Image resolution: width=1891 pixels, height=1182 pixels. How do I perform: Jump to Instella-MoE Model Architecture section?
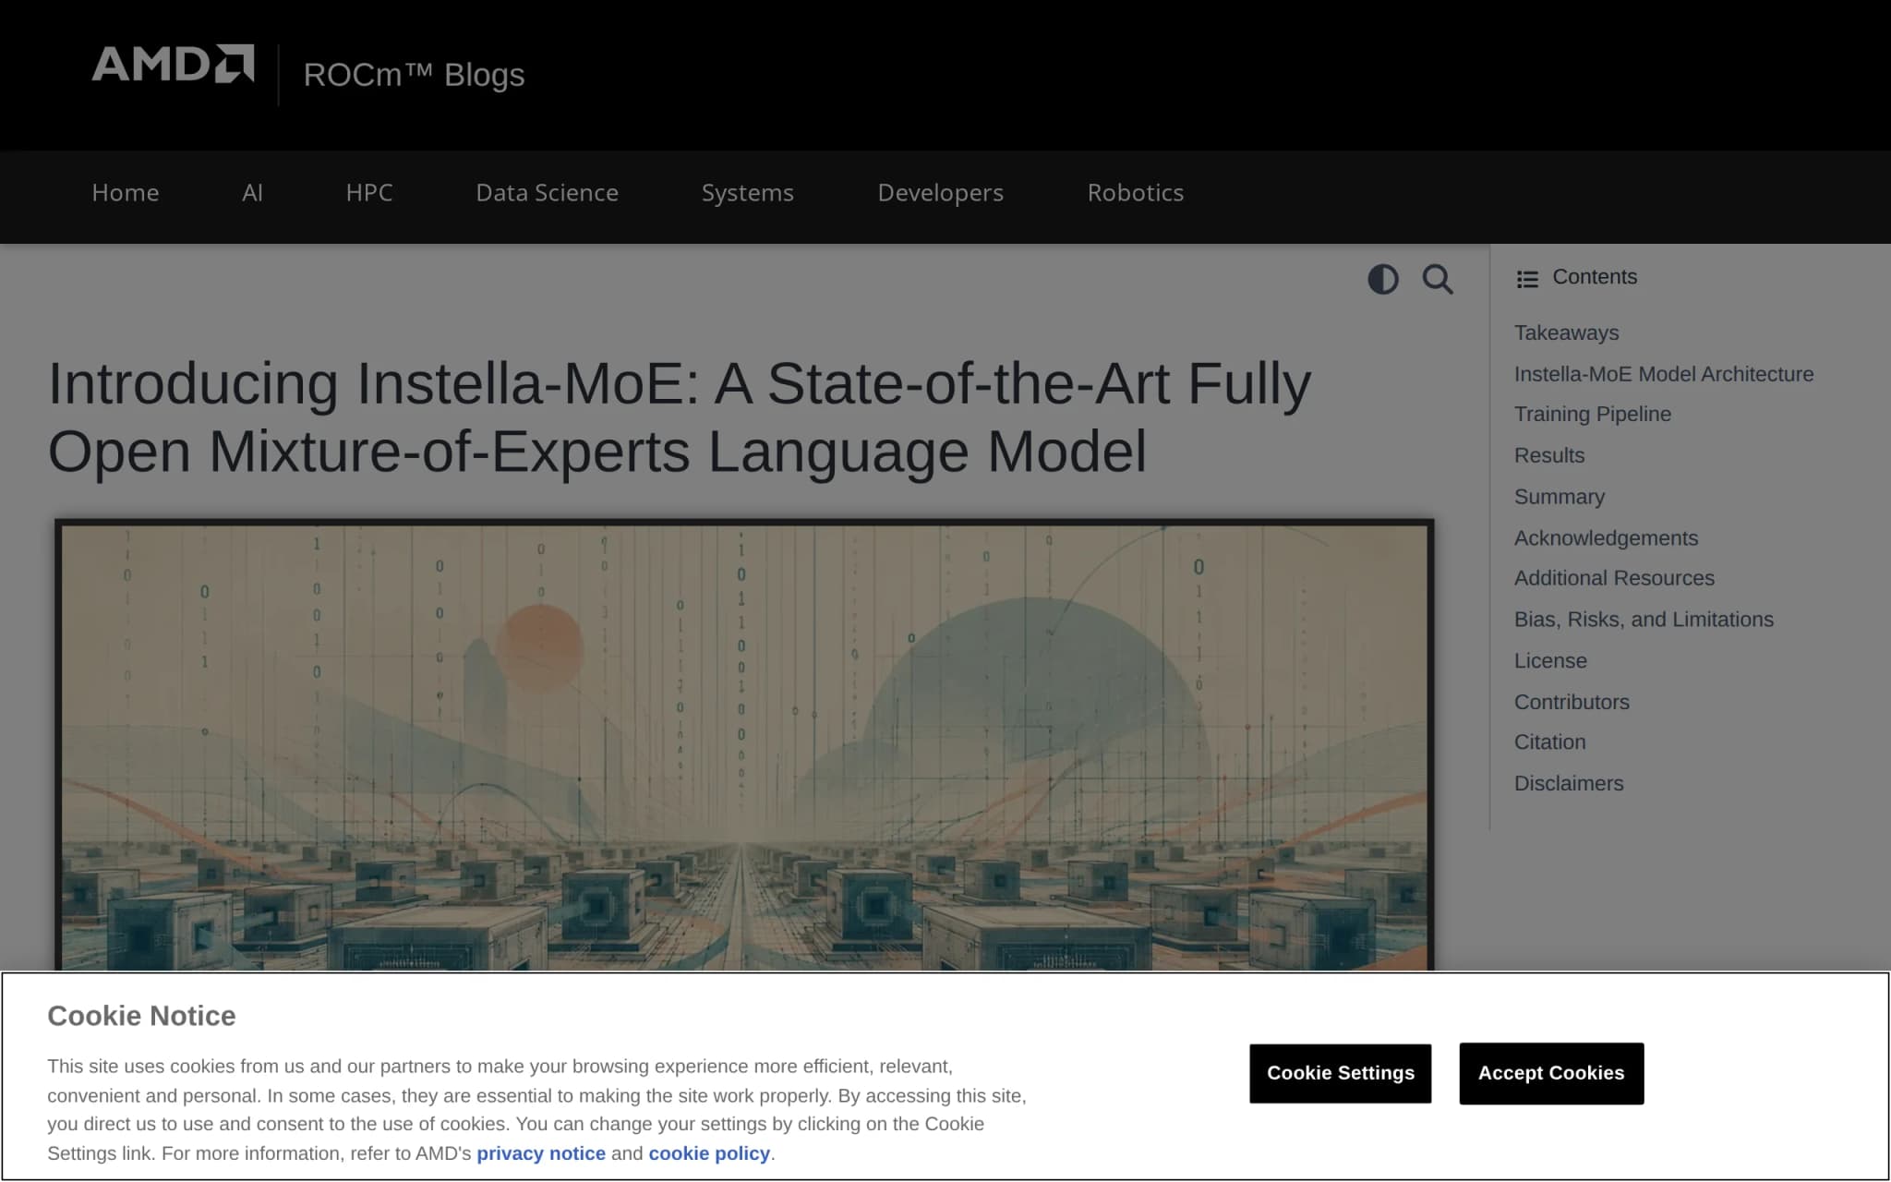pos(1663,374)
